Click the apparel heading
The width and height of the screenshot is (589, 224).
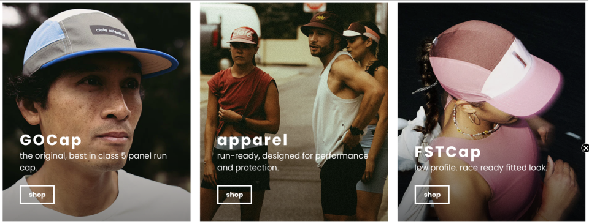pos(252,141)
